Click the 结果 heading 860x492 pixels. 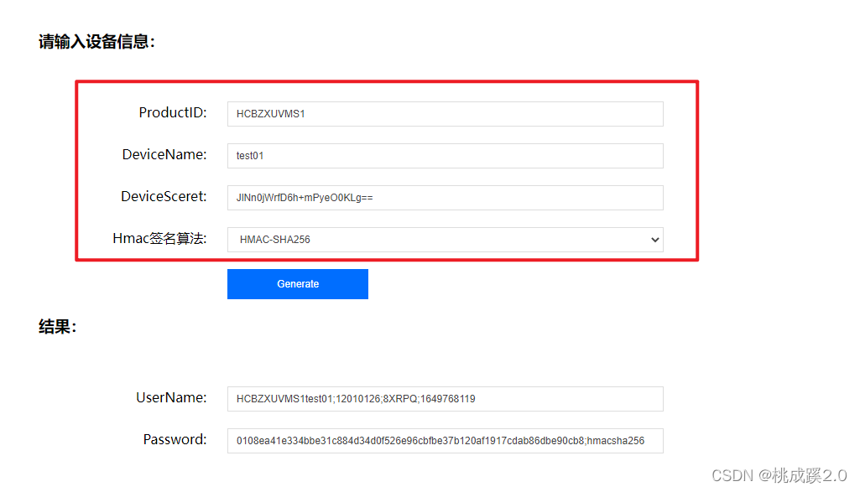(57, 327)
